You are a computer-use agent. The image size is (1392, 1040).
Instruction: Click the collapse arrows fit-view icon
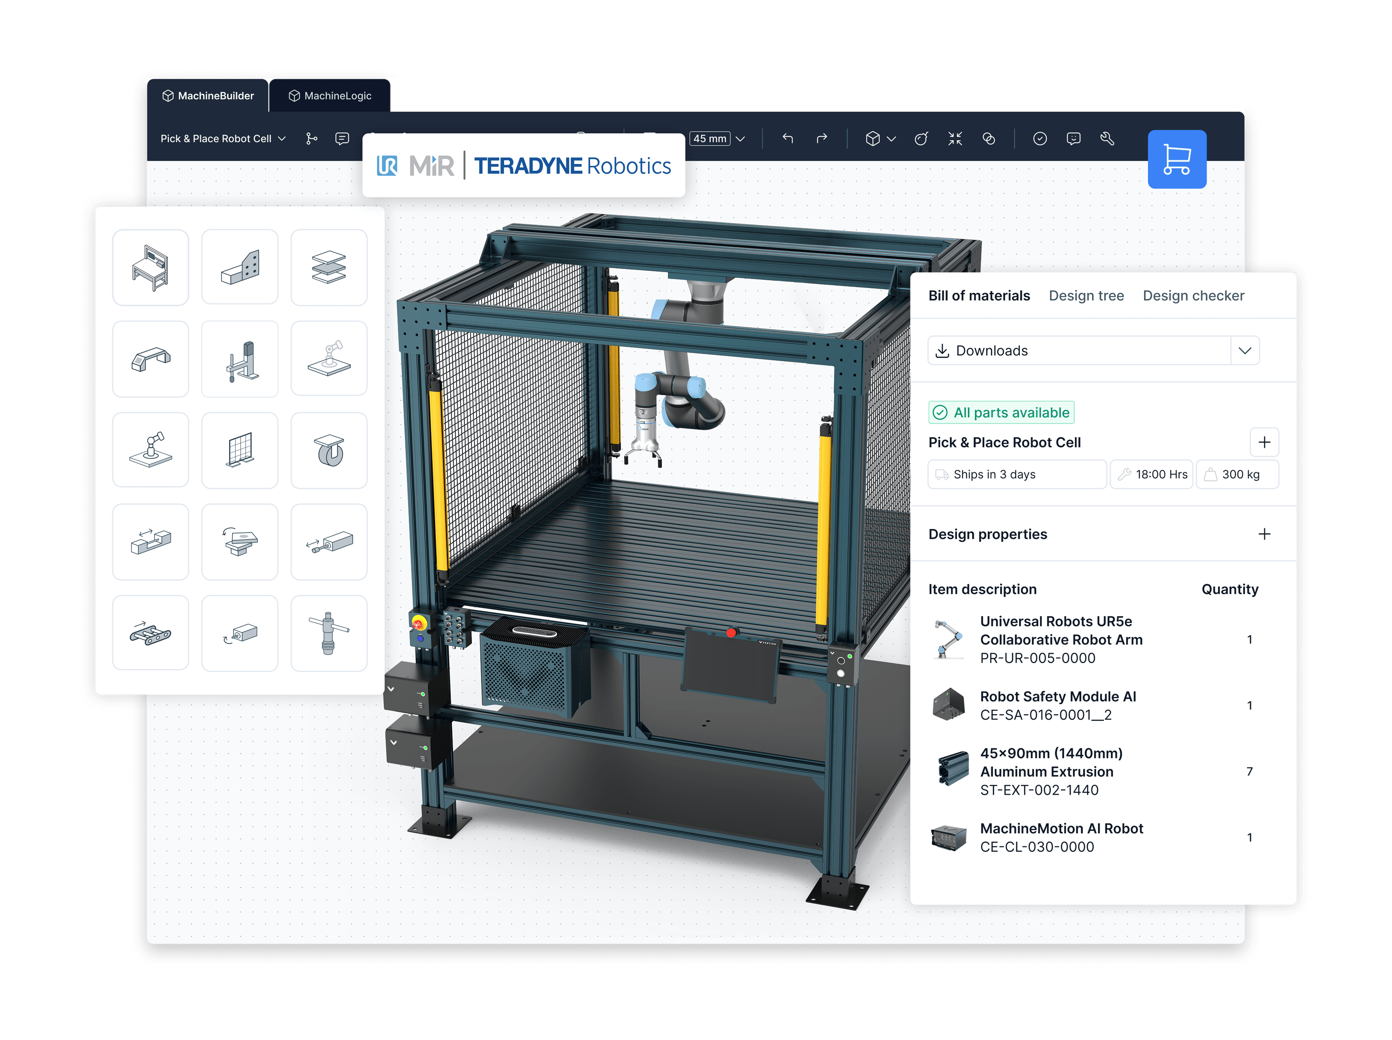tap(955, 139)
